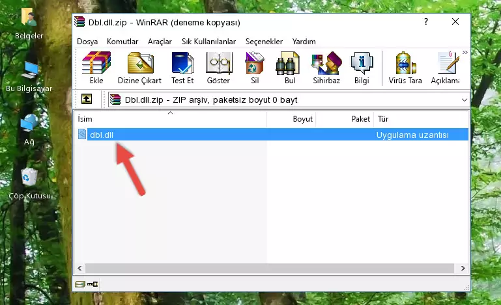Viewport: 501px width, 305px height.
Task: Click the Dbl.dll.zip address bar text
Action: (x=211, y=100)
